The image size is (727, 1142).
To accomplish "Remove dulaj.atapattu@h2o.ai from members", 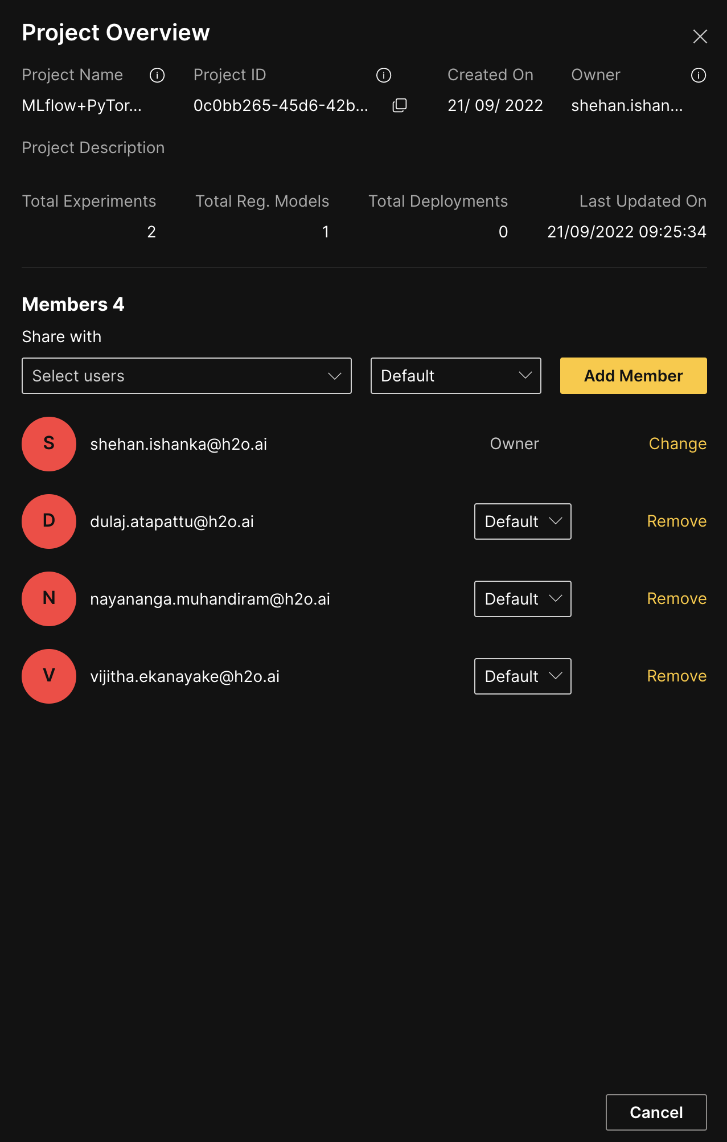I will (x=676, y=521).
